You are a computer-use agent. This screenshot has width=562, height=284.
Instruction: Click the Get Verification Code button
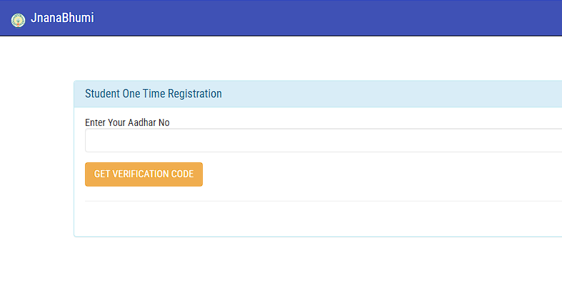[144, 174]
